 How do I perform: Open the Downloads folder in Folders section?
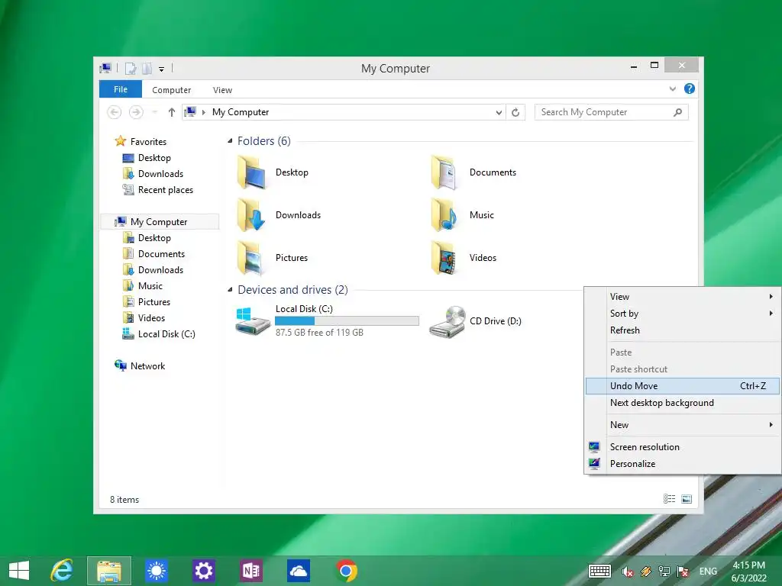[252, 214]
